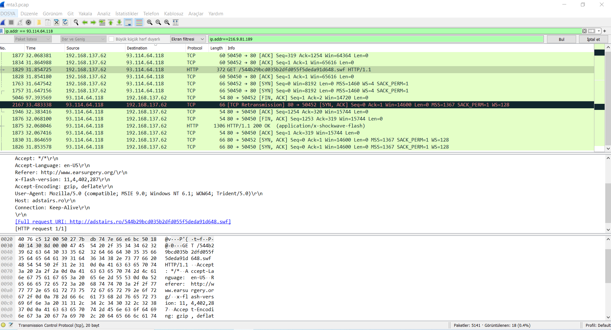Open the İstatistikler menu

click(127, 14)
